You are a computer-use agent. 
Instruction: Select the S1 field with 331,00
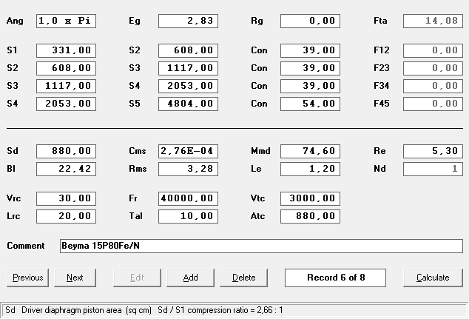coord(66,50)
